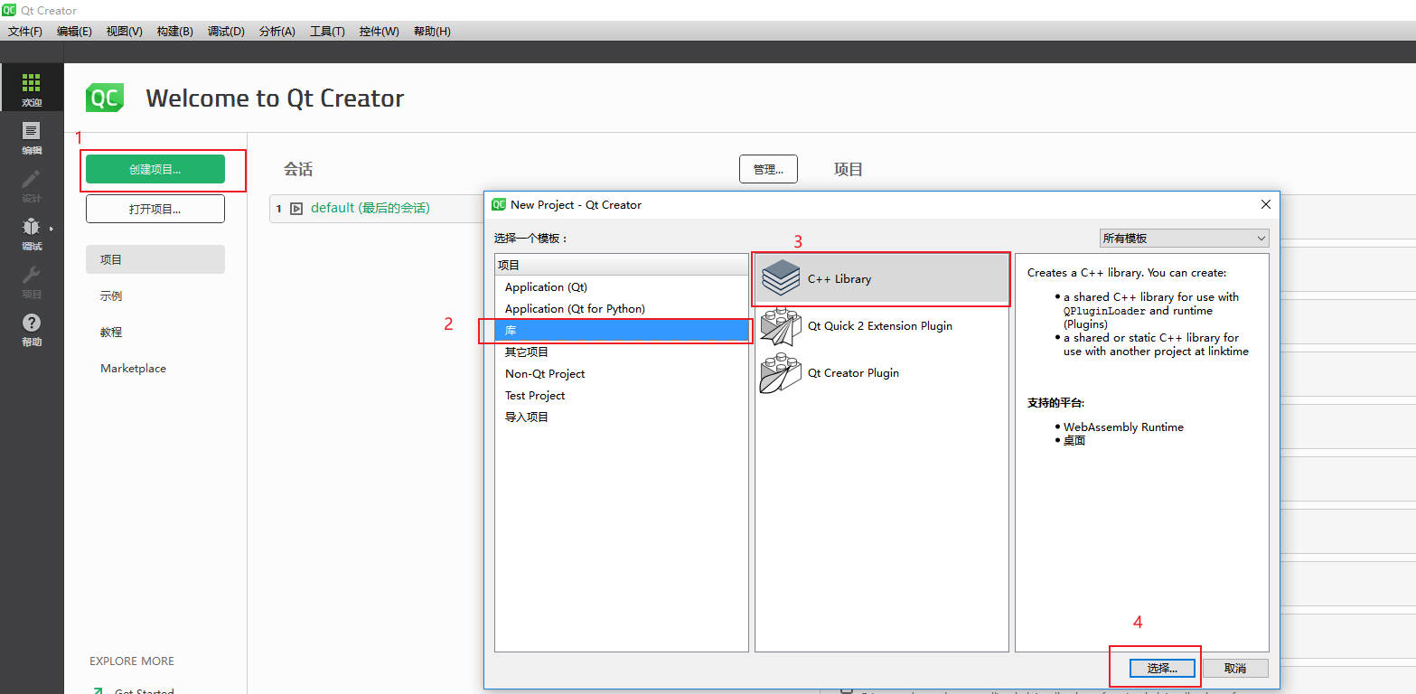Screen dimensions: 1416x694
Task: Click the Qt Quick 2 Extension Plugin label
Action: [880, 325]
